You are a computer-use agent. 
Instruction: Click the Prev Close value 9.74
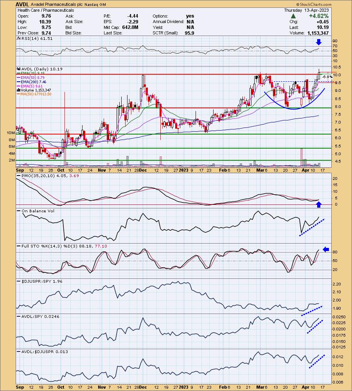pyautogui.click(x=46, y=33)
